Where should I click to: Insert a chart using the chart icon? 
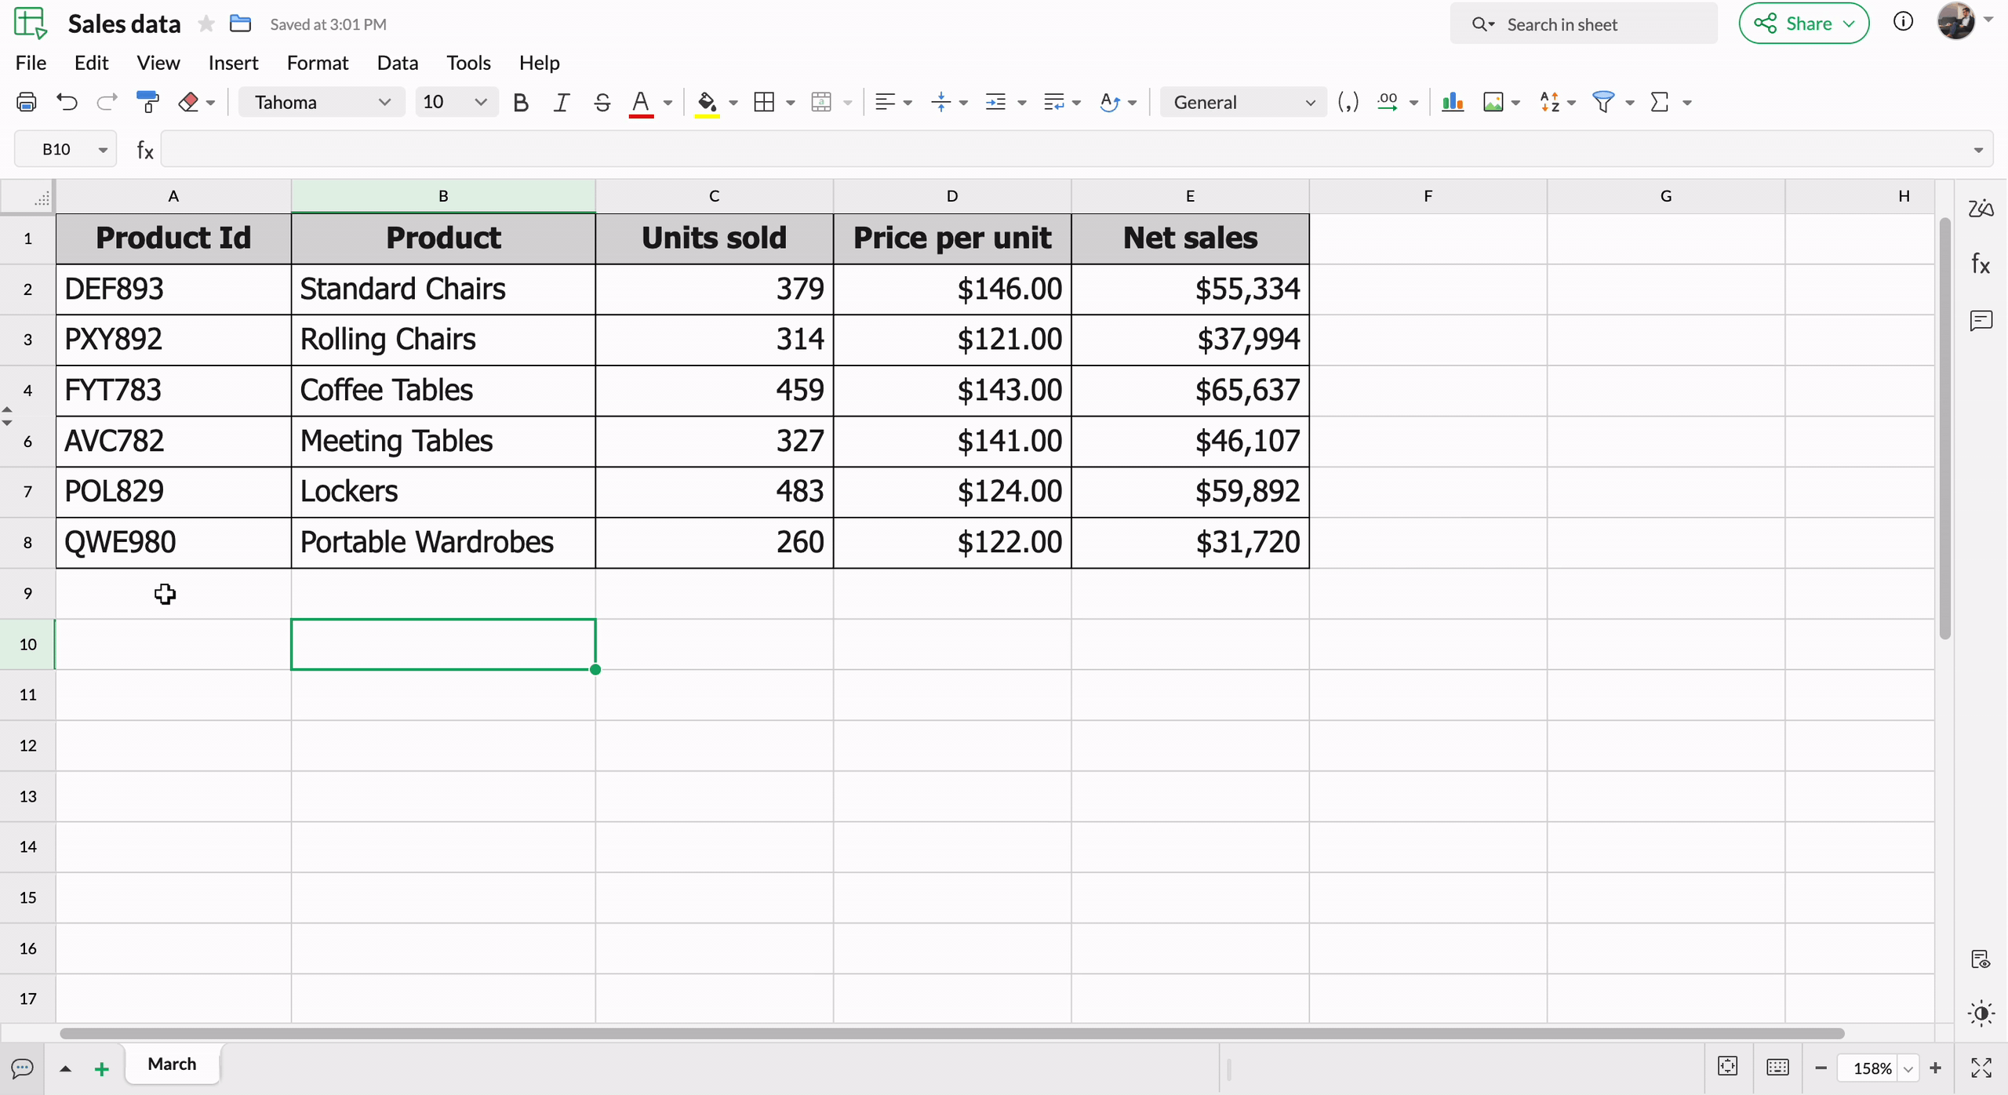[1452, 102]
